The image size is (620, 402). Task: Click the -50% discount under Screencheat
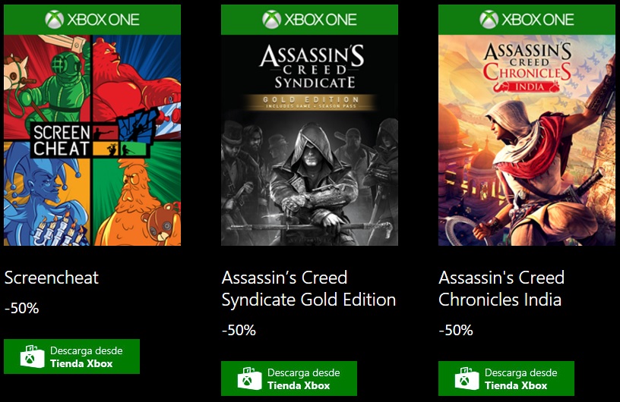tap(21, 309)
